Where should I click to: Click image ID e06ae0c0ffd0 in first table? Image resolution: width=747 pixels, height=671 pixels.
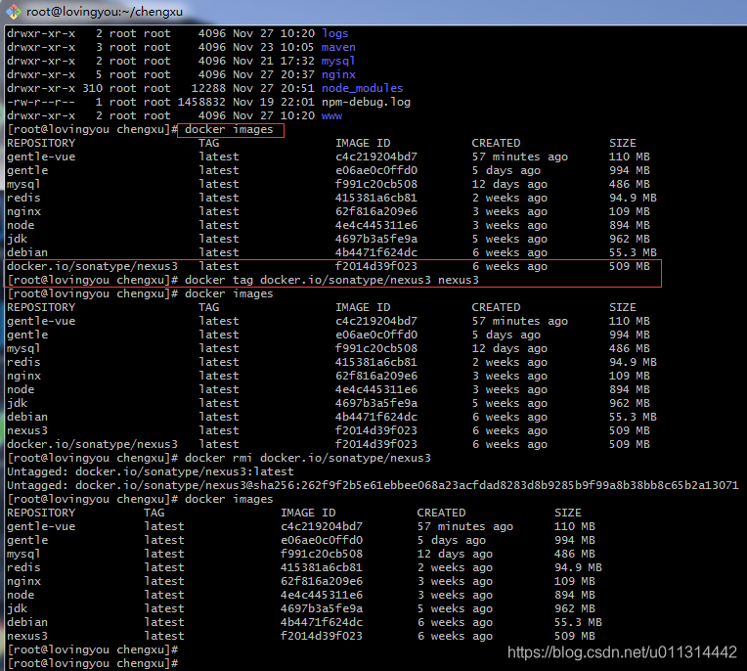click(376, 170)
